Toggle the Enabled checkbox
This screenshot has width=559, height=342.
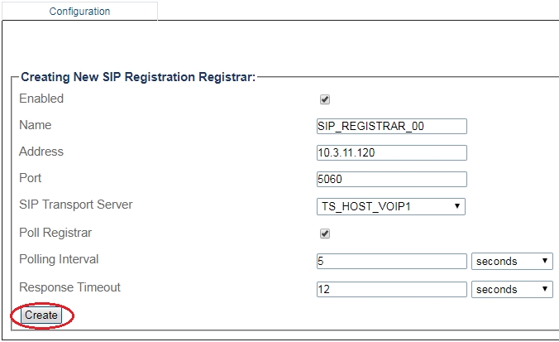tap(325, 99)
